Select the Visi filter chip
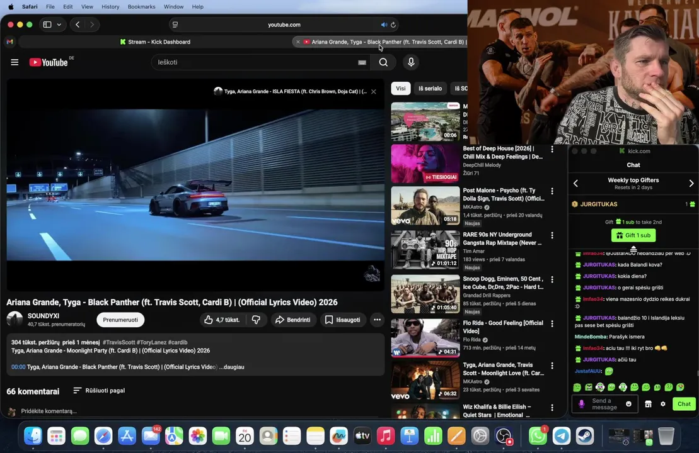This screenshot has width=699, height=453. click(x=401, y=89)
